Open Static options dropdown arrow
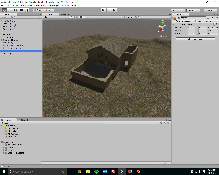Image resolution: width=219 pixels, height=175 pixels. (x=217, y=18)
